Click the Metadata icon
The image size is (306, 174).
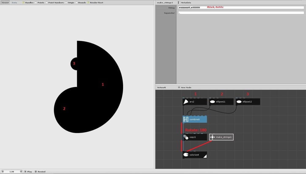point(179,2)
